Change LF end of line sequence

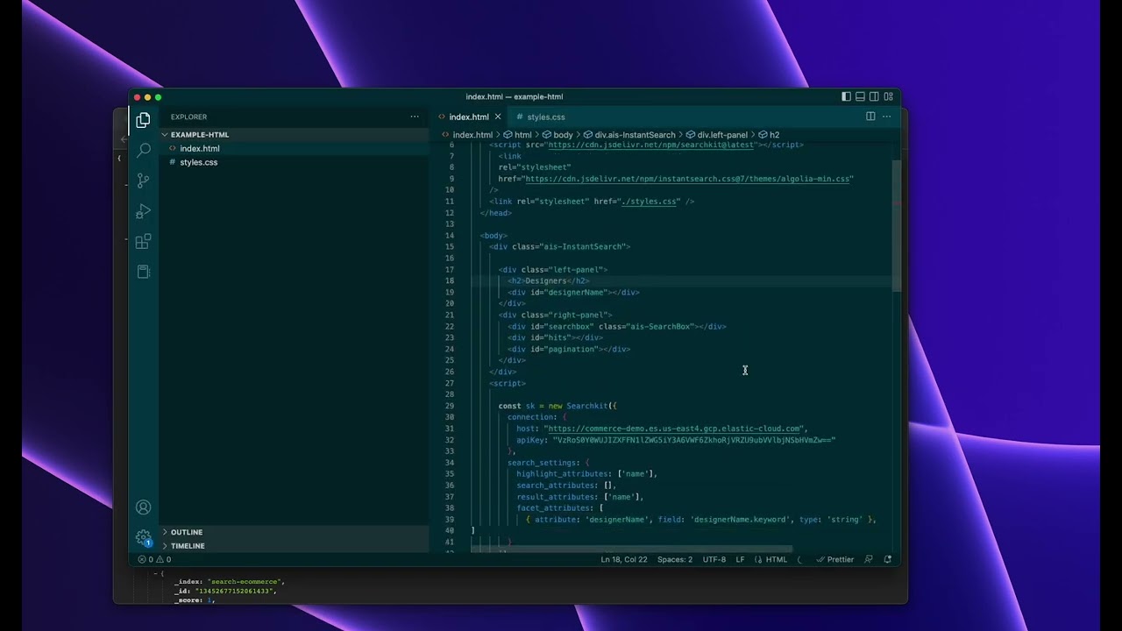pos(740,559)
